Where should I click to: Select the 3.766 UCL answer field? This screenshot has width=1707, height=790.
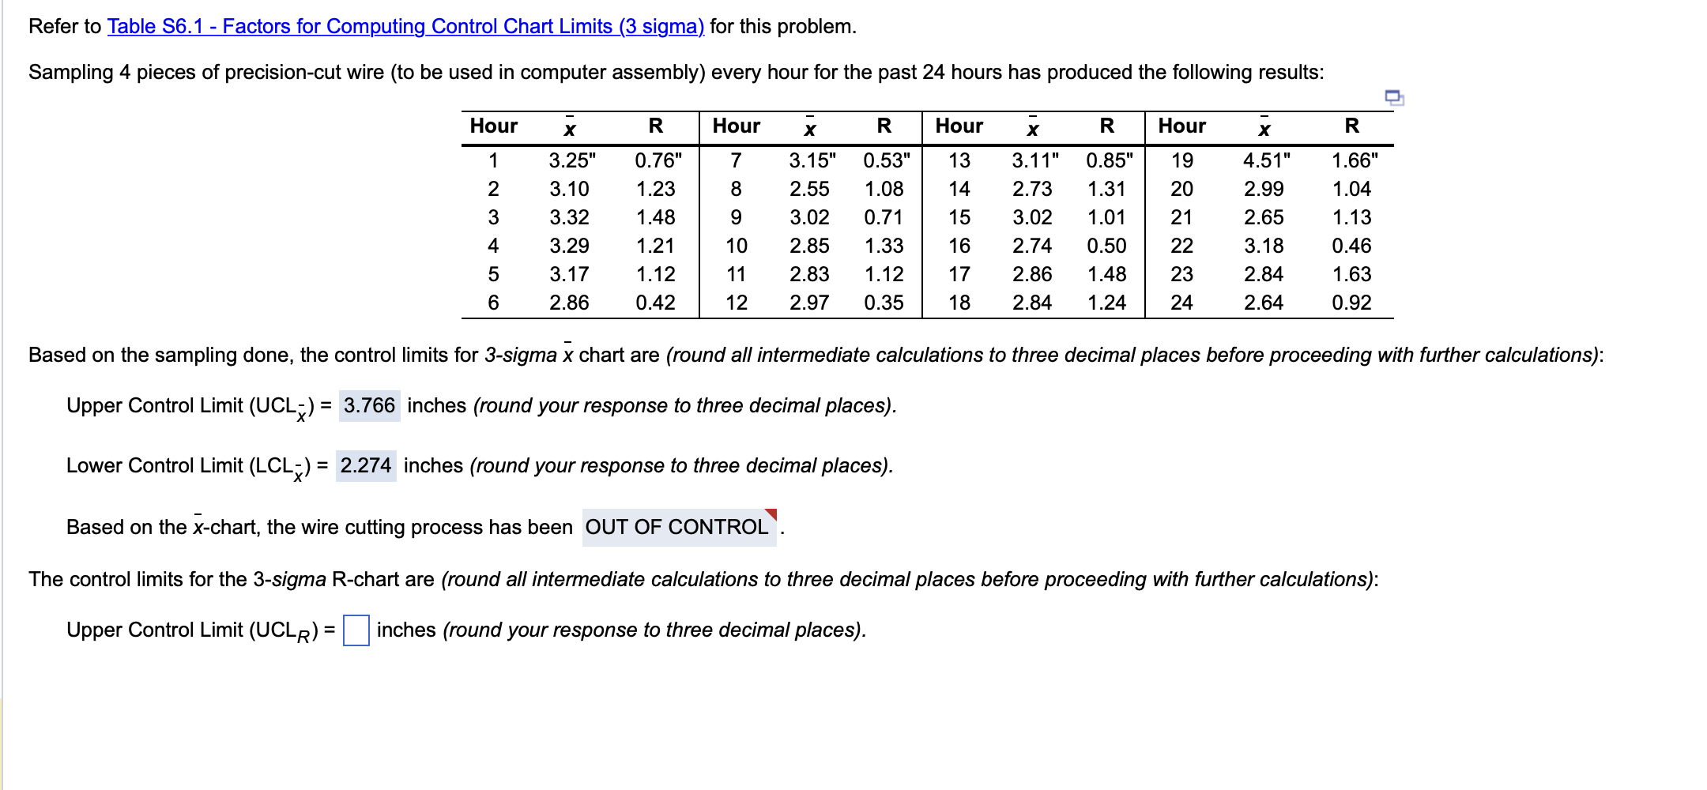coord(368,405)
